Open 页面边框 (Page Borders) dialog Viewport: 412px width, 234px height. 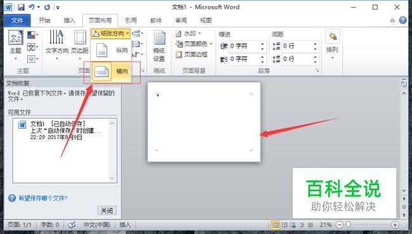pos(191,55)
